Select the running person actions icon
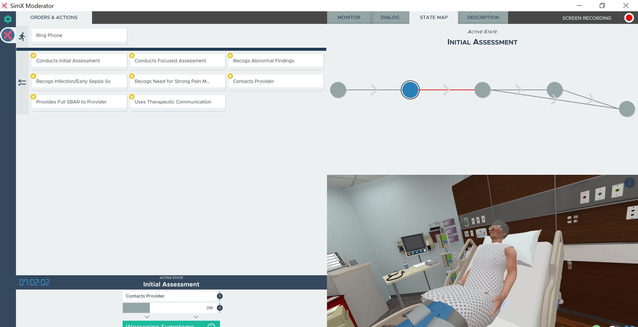638x327 pixels. pyautogui.click(x=22, y=36)
